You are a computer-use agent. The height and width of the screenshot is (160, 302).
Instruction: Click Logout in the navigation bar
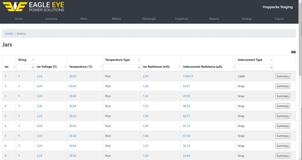(x=279, y=19)
